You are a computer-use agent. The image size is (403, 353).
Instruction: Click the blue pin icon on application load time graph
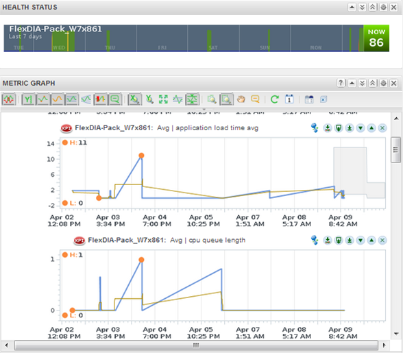(x=315, y=127)
